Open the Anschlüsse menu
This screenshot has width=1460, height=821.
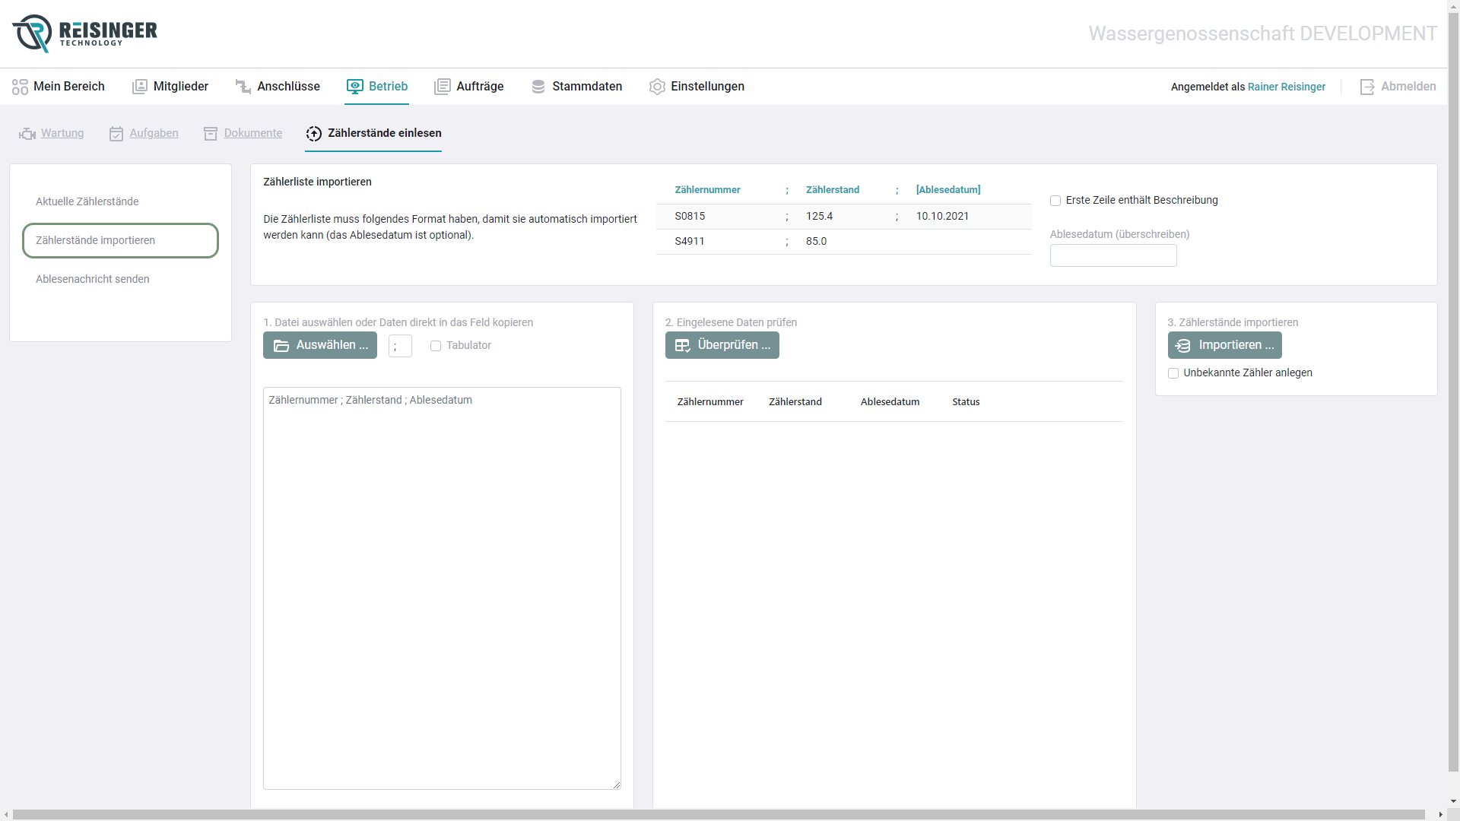pos(278,87)
